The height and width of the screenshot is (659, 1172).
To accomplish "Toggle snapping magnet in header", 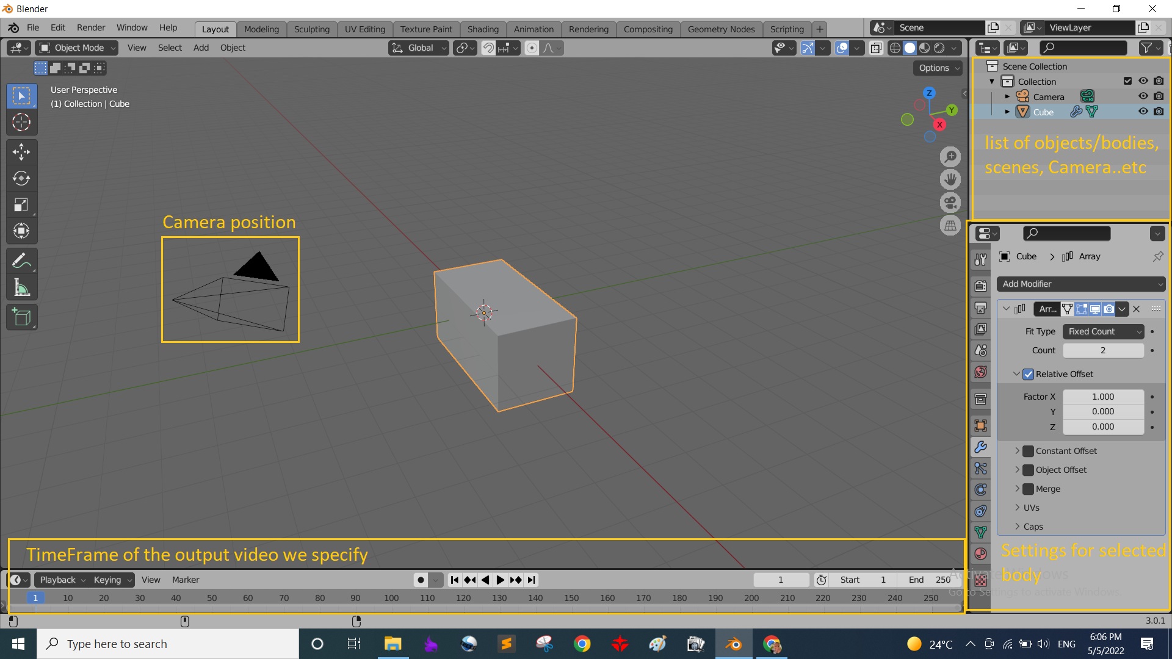I will tap(488, 48).
